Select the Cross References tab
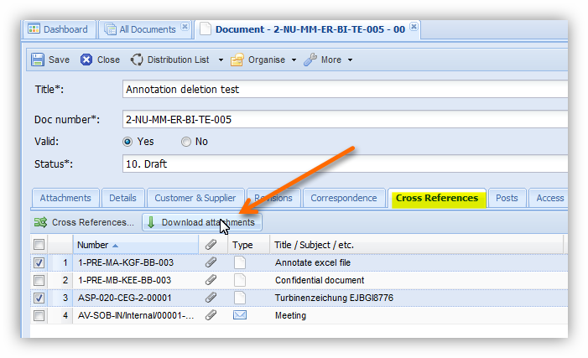 (437, 198)
